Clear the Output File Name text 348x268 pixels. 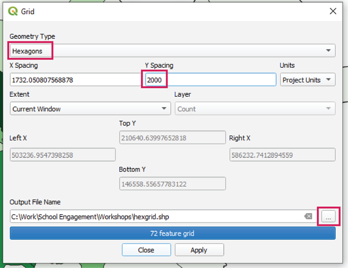(309, 217)
